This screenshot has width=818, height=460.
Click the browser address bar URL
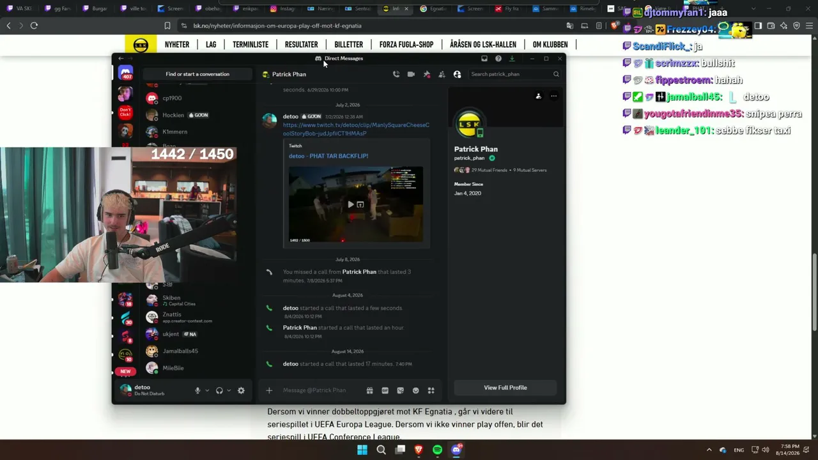pyautogui.click(x=277, y=26)
